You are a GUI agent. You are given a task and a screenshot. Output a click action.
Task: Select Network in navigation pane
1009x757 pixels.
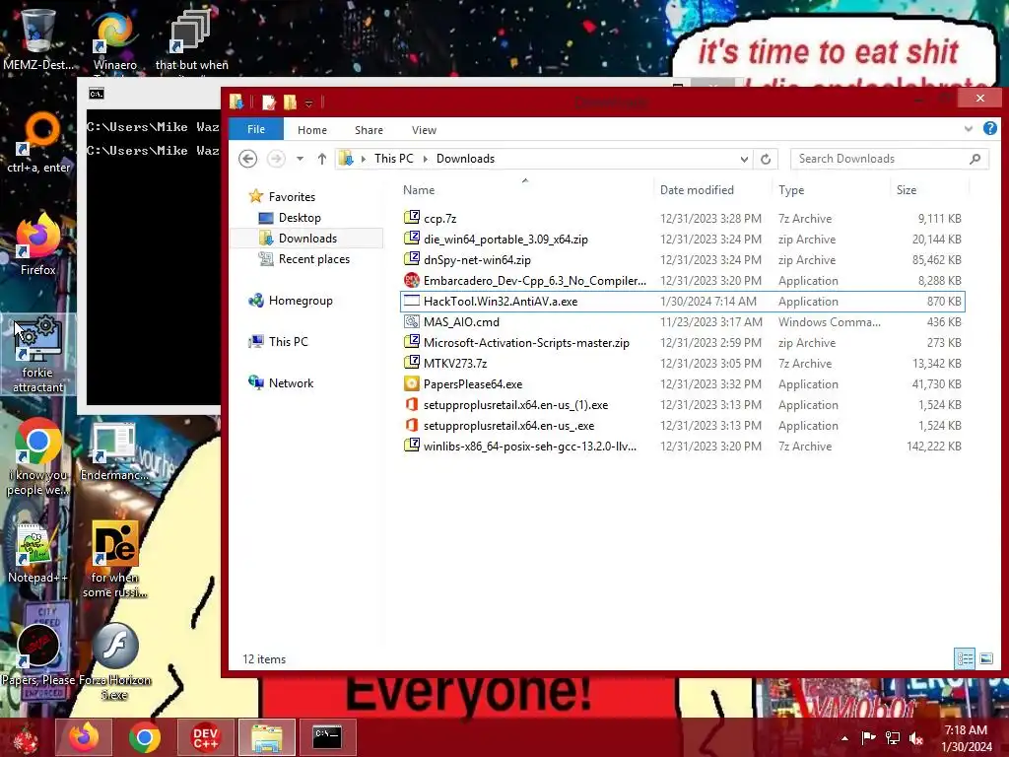tap(291, 383)
